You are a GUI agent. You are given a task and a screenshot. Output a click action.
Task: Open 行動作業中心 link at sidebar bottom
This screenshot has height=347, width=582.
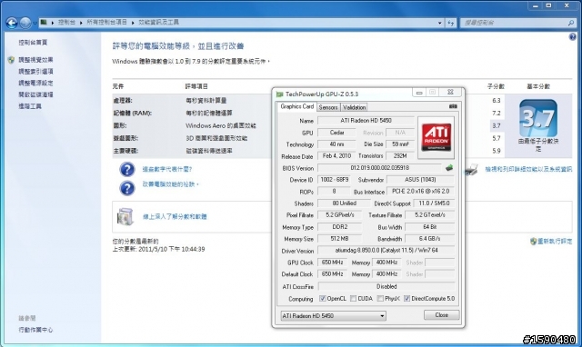pos(35,330)
